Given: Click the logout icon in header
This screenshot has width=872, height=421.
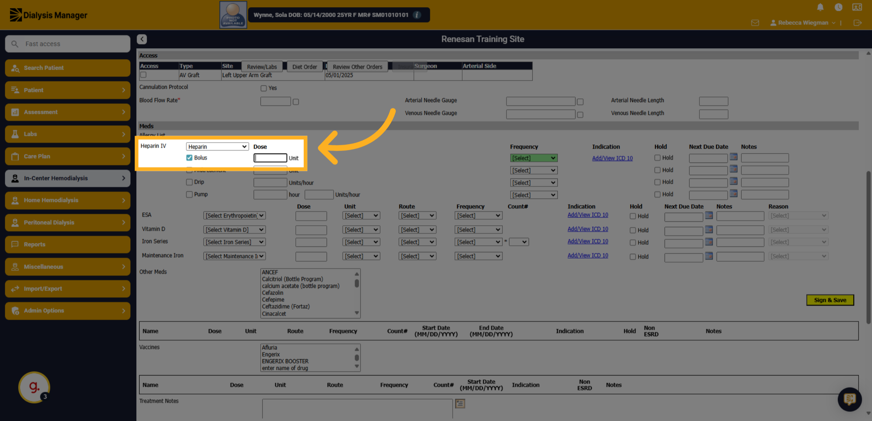Looking at the screenshot, I should (x=857, y=23).
